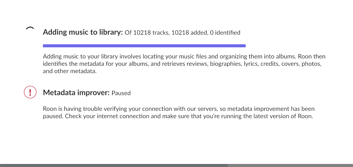Click the 'Of 10218 tracks' status text
The height and width of the screenshot is (167, 353).
[147, 33]
